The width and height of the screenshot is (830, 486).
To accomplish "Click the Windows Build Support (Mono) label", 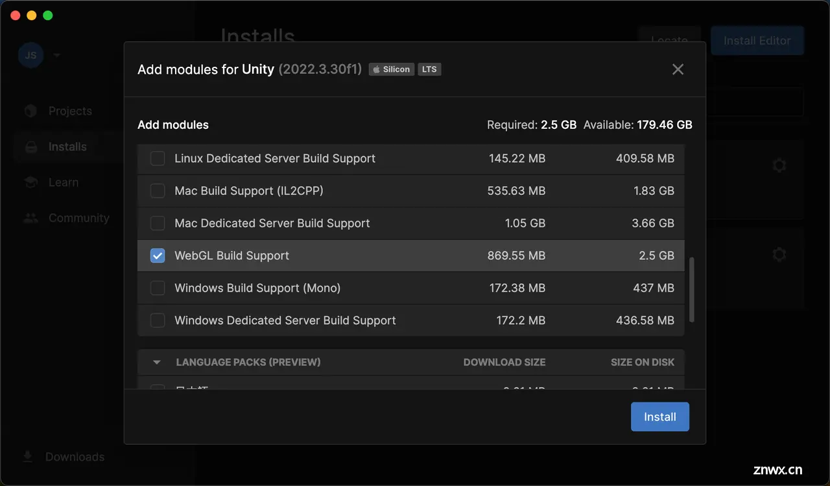I will tap(257, 288).
